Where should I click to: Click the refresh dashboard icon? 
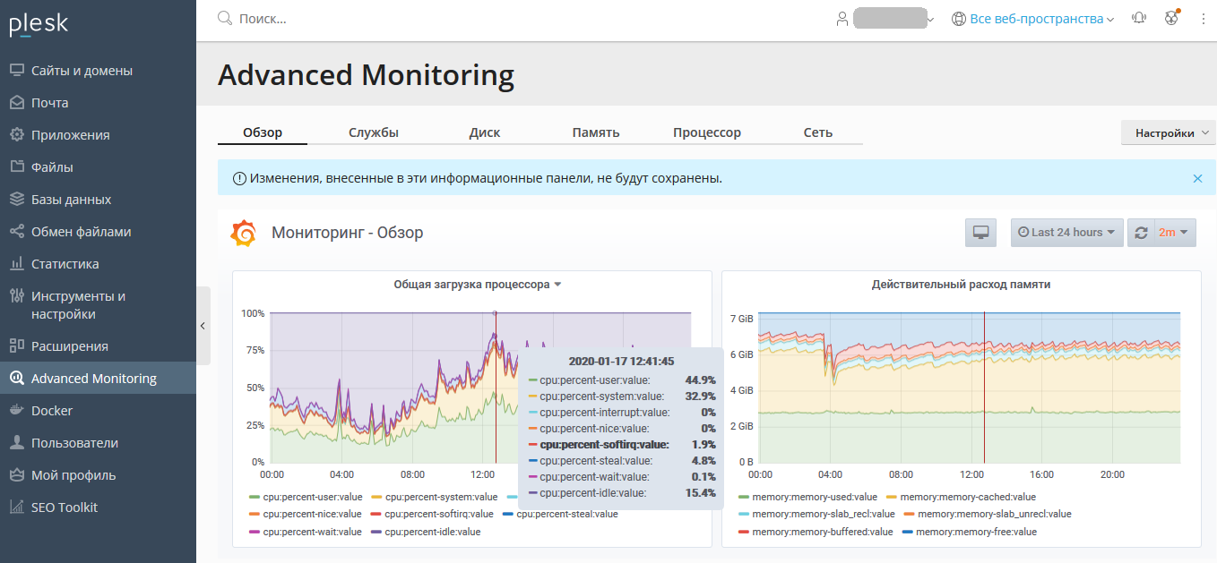click(x=1141, y=233)
